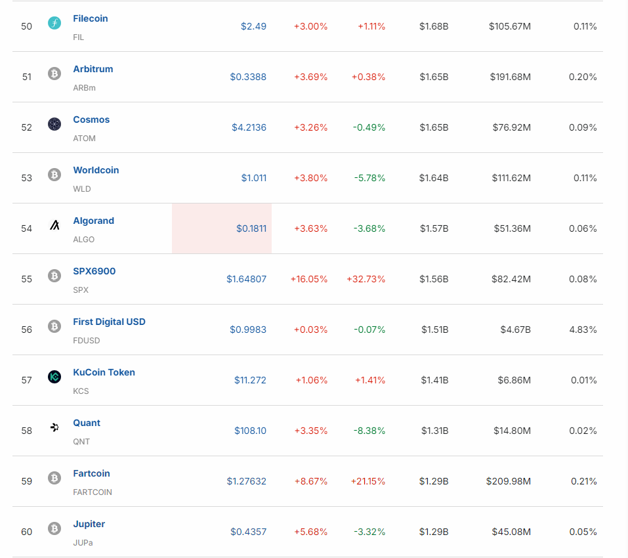Click the Cosmos price $4.2136
628x558 pixels.
(x=249, y=127)
